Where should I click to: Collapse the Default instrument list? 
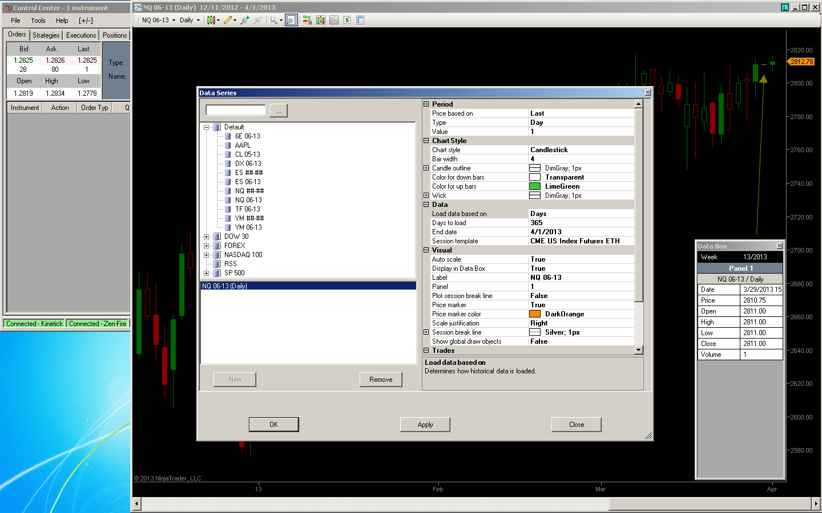207,127
